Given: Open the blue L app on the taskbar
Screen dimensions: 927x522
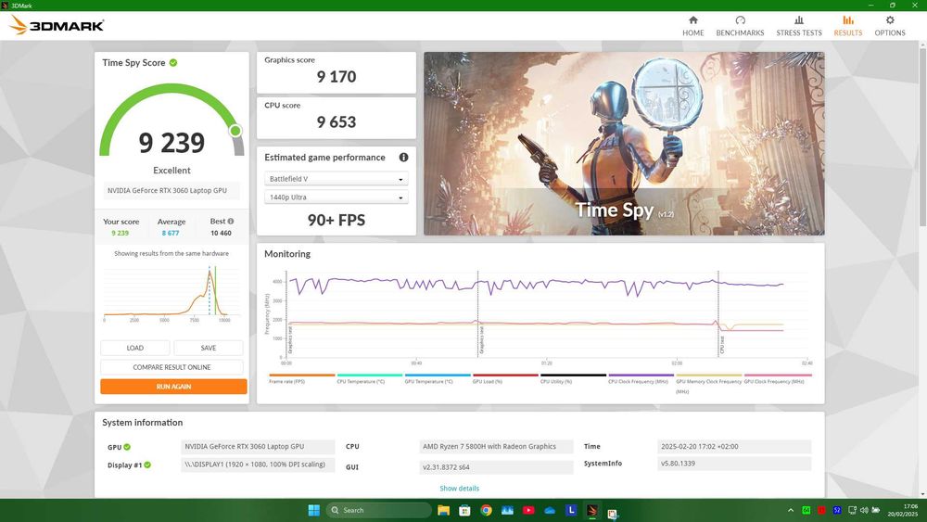Looking at the screenshot, I should tap(571, 510).
